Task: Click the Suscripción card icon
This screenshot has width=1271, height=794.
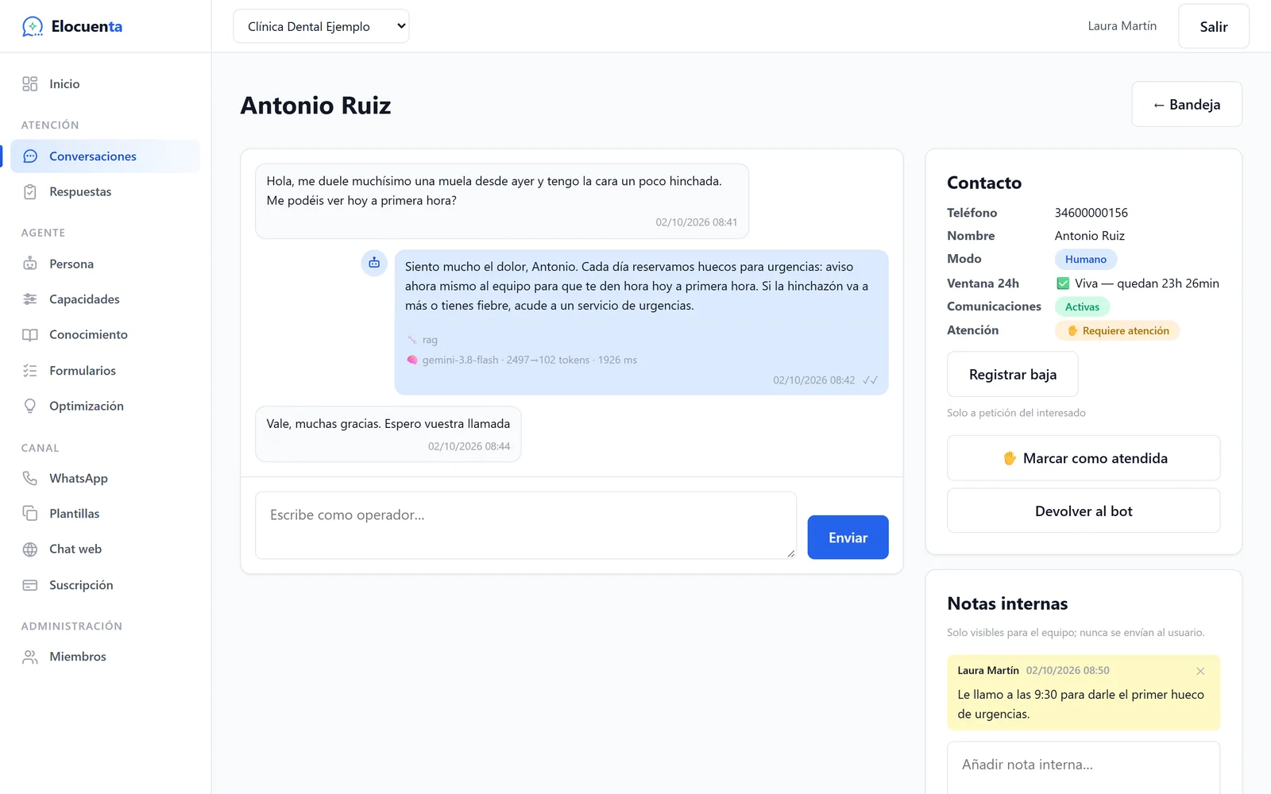Action: 30,585
